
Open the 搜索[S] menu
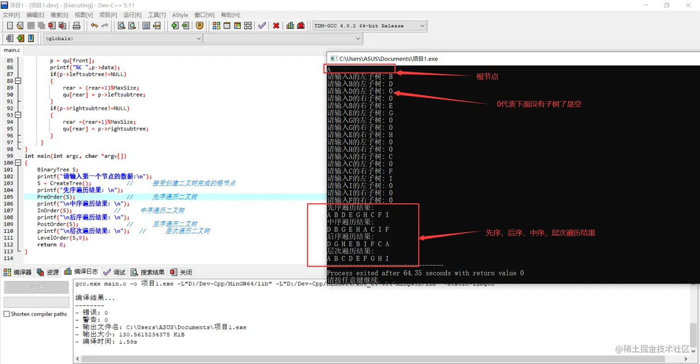pyautogui.click(x=59, y=15)
